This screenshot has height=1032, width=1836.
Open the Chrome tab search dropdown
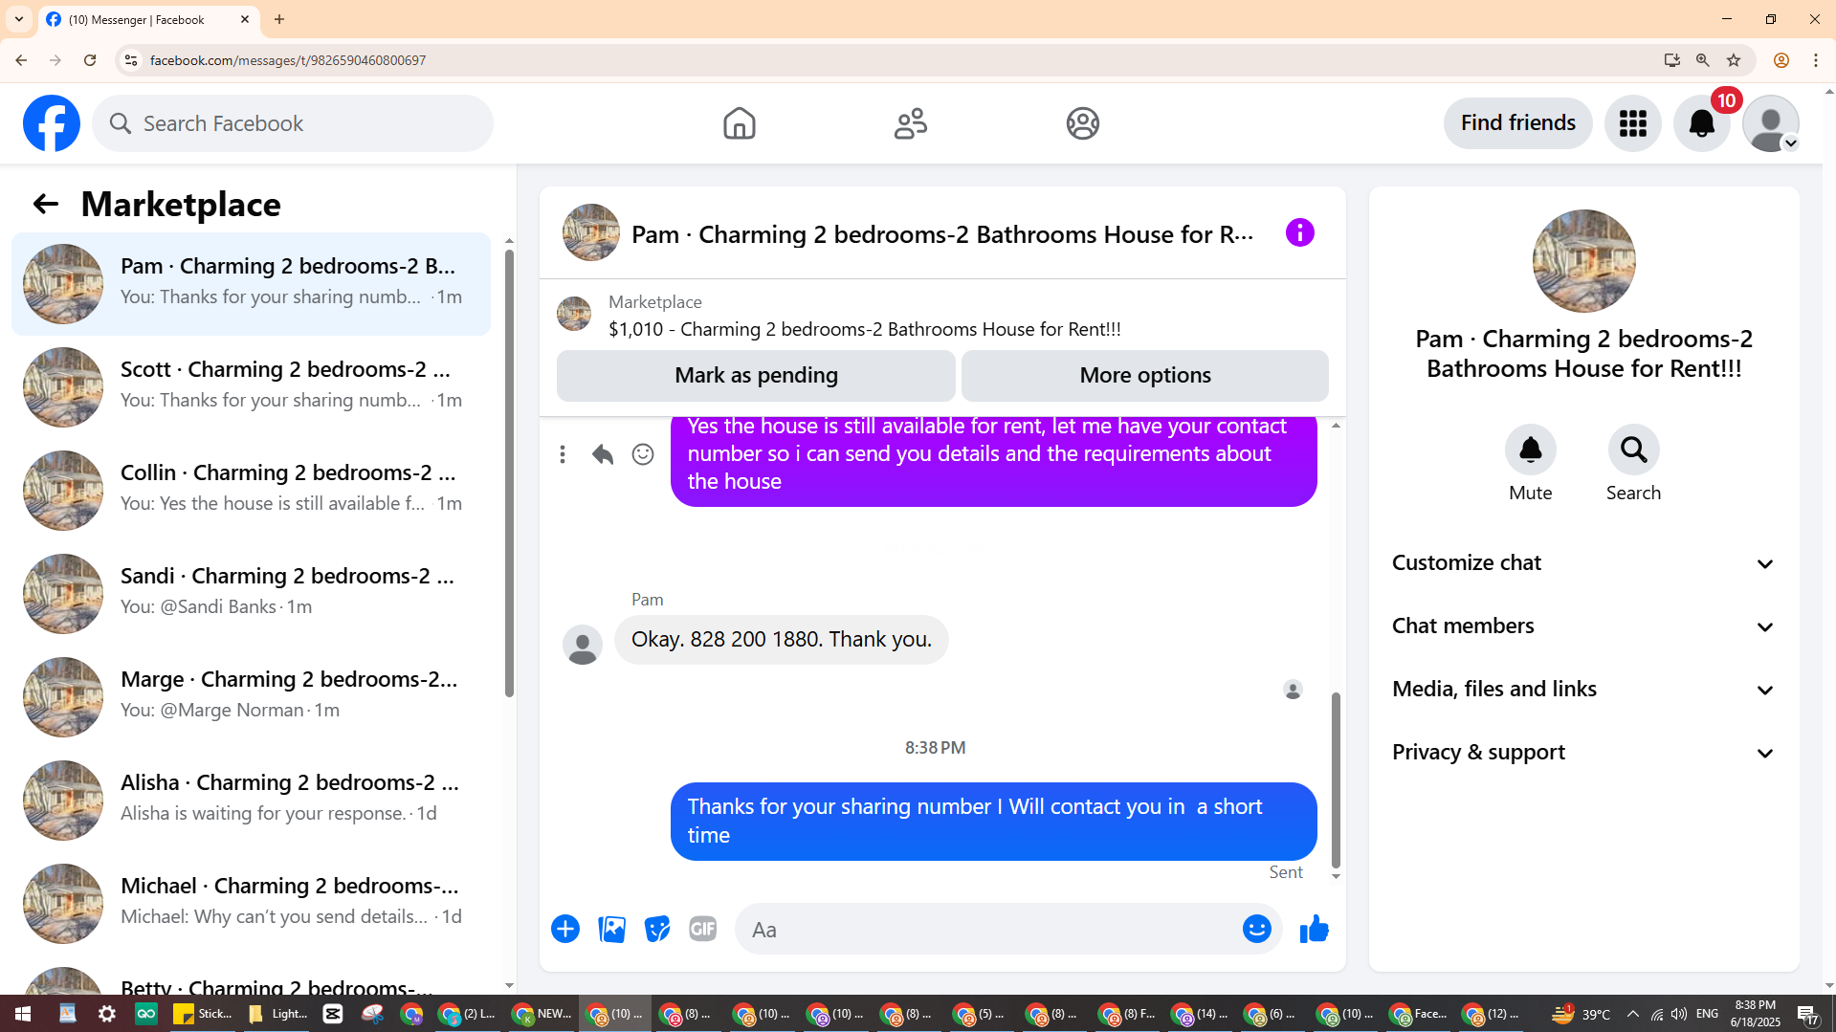[19, 19]
